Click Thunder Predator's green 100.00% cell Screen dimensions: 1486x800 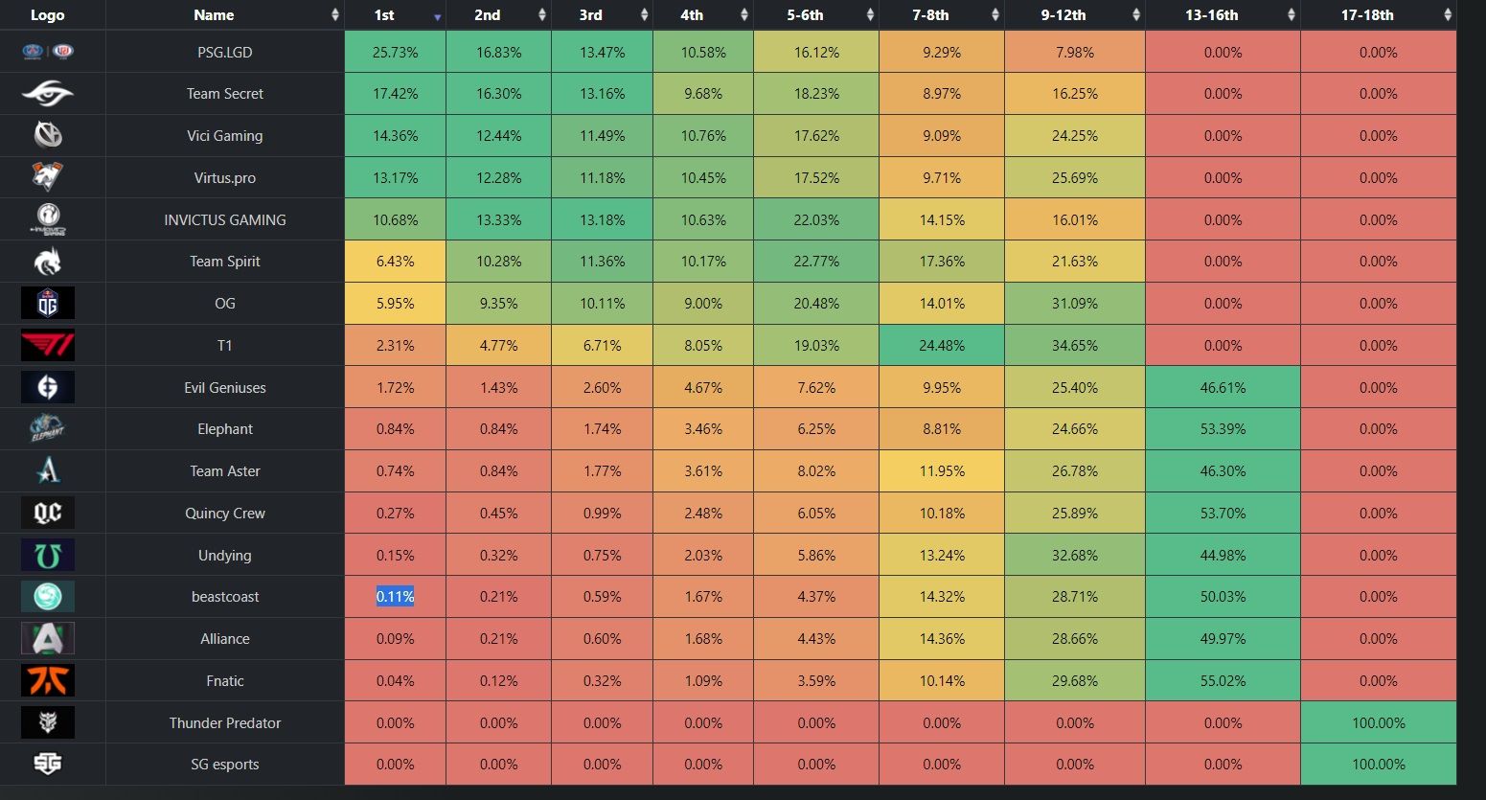point(1378,722)
